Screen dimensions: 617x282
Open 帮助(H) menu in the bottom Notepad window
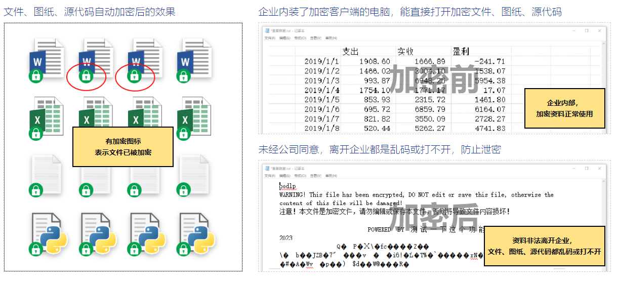coord(331,175)
